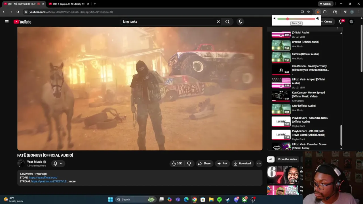
Task: Toggle the subscription notification bell
Action: click(55, 163)
